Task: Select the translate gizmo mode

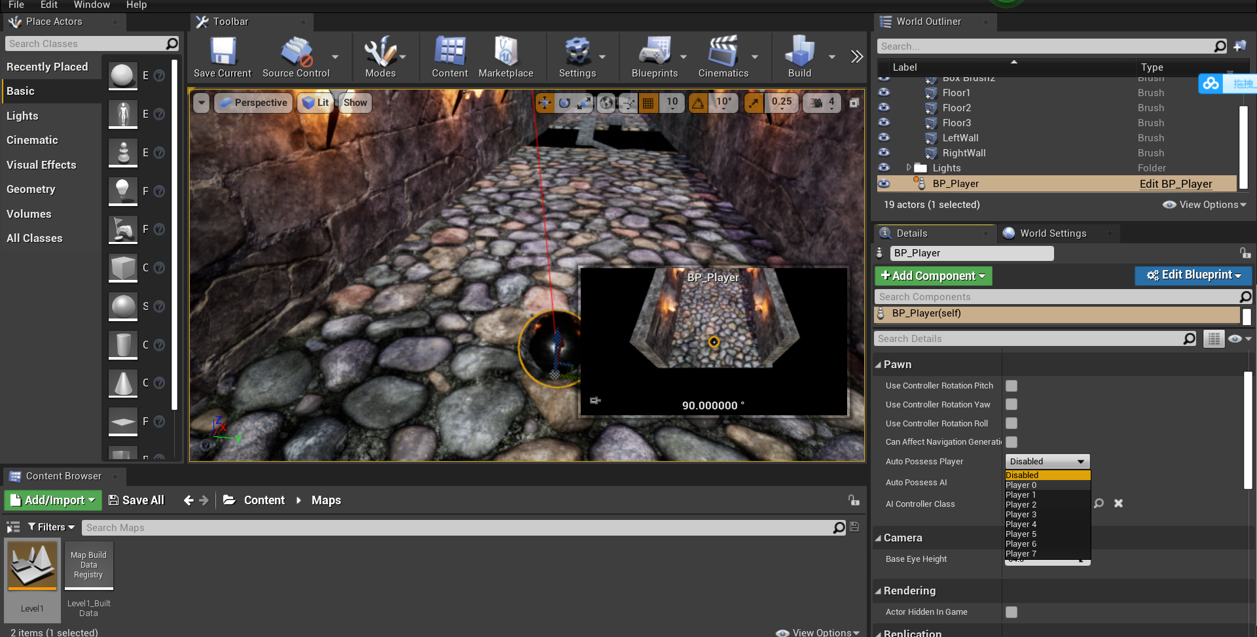Action: tap(545, 103)
